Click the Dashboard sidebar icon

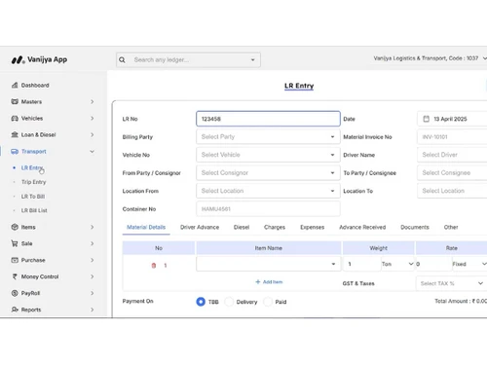click(x=15, y=86)
